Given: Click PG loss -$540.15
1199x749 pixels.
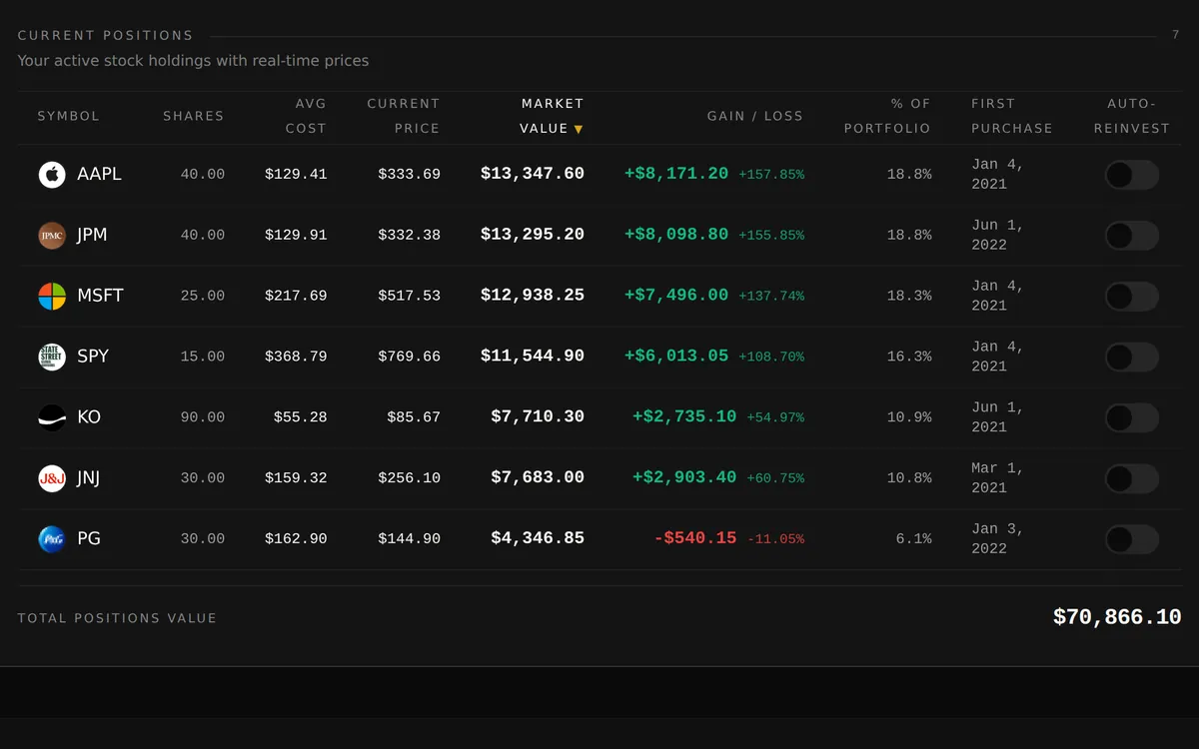Looking at the screenshot, I should click(x=695, y=538).
